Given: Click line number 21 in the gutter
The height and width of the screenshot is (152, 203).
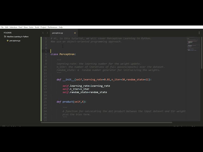Looking at the screenshot, I should pyautogui.click(x=45, y=102).
